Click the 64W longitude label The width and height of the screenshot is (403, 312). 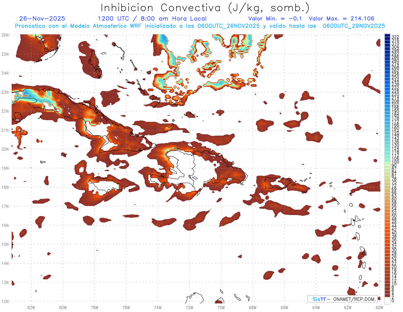pos(316,308)
